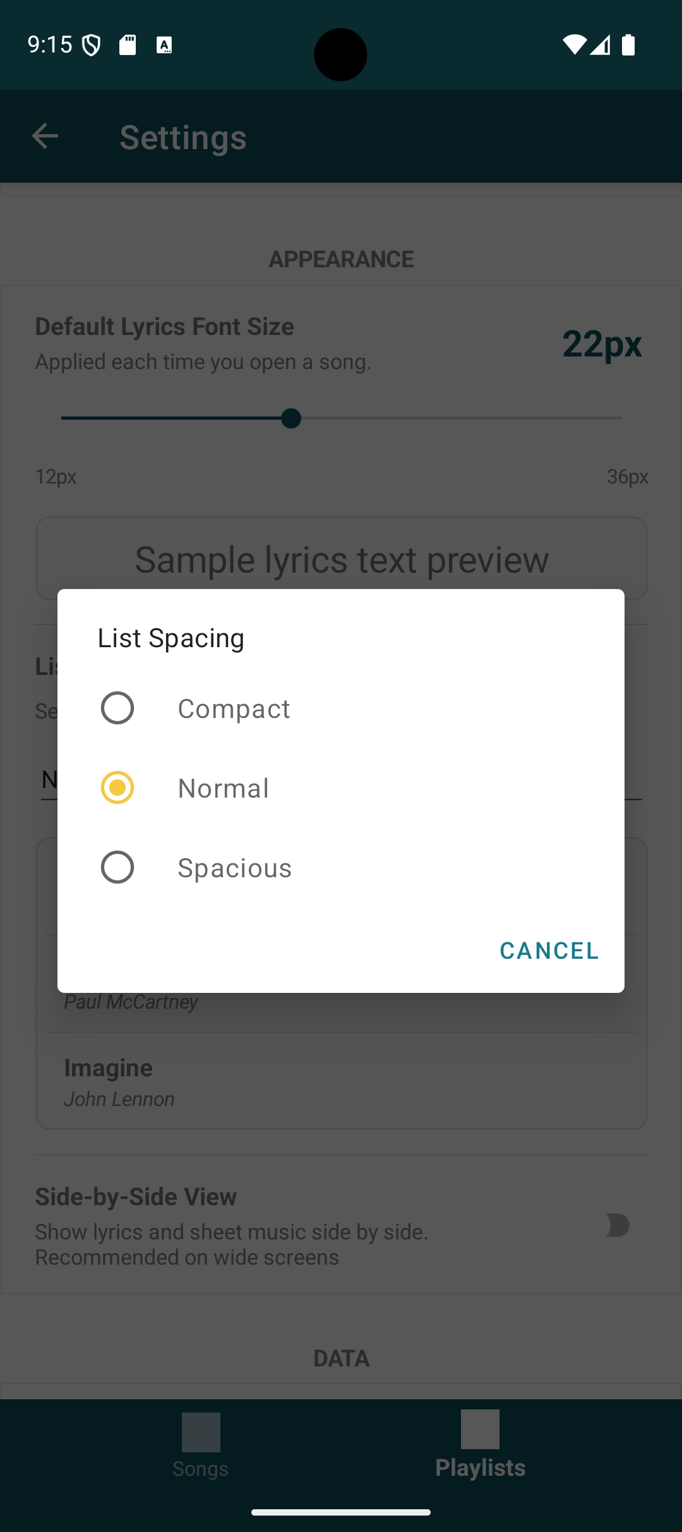Tap the cellular signal status icon
This screenshot has width=682, height=1532.
point(600,45)
